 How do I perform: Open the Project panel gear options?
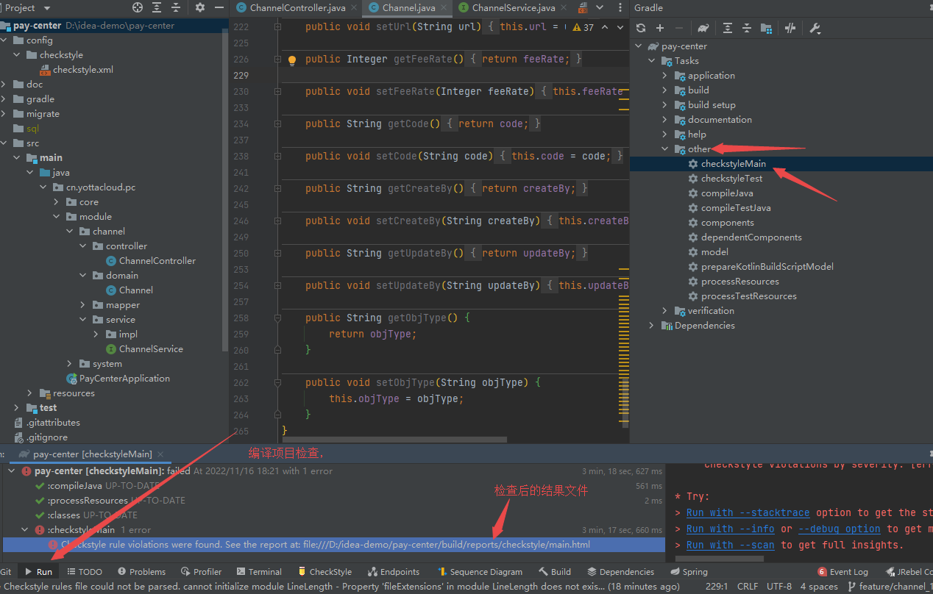200,7
